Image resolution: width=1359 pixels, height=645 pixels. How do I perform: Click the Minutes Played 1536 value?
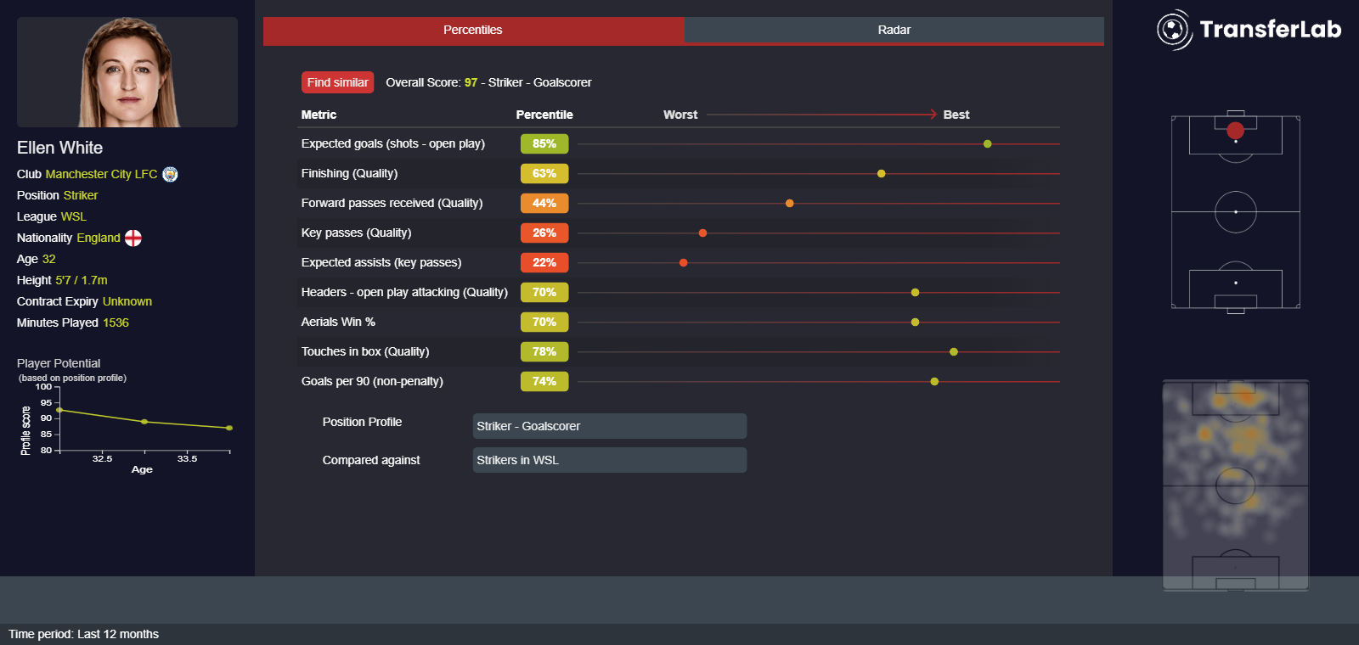click(x=116, y=322)
